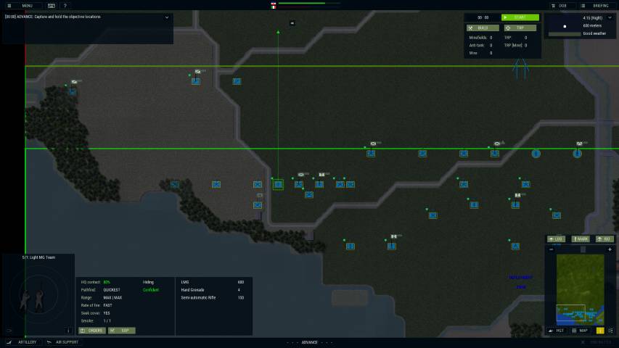Click the force morale bar at top center
The width and height of the screenshot is (619, 348).
(x=302, y=4)
